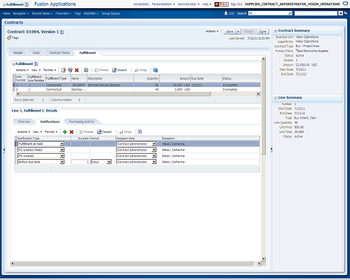Switch to the Header tab
Viewport: 350px width, 280px height.
tap(18, 53)
